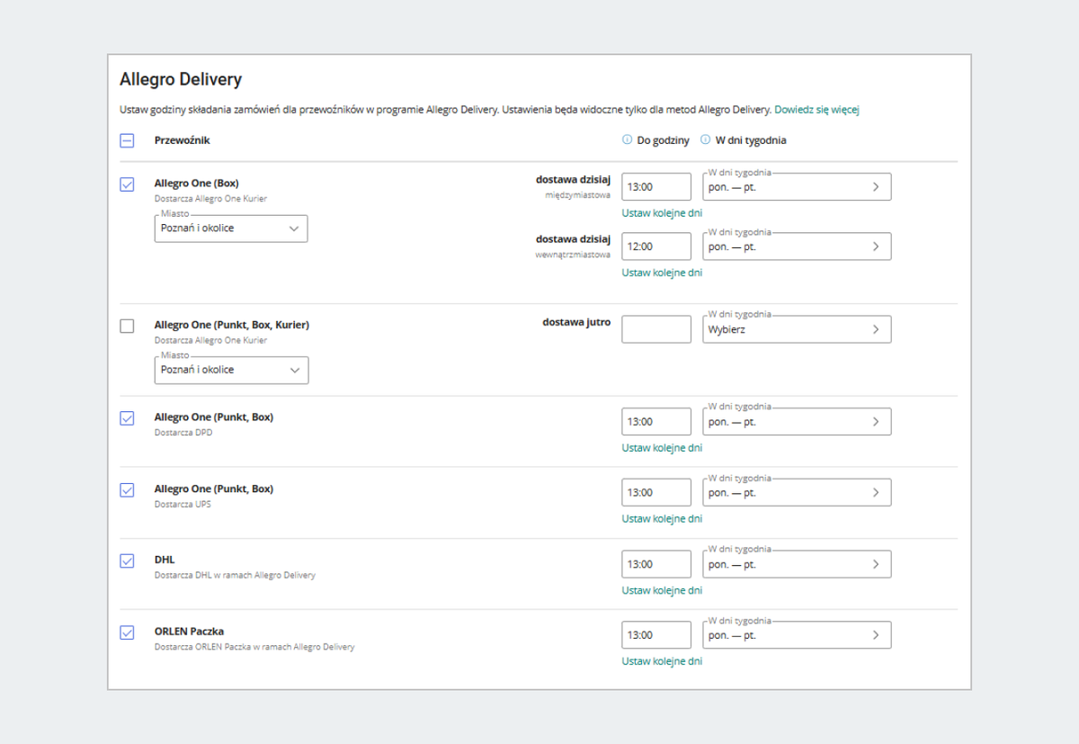Click Ustaw kolejne dni in the DHL row

pyautogui.click(x=662, y=591)
